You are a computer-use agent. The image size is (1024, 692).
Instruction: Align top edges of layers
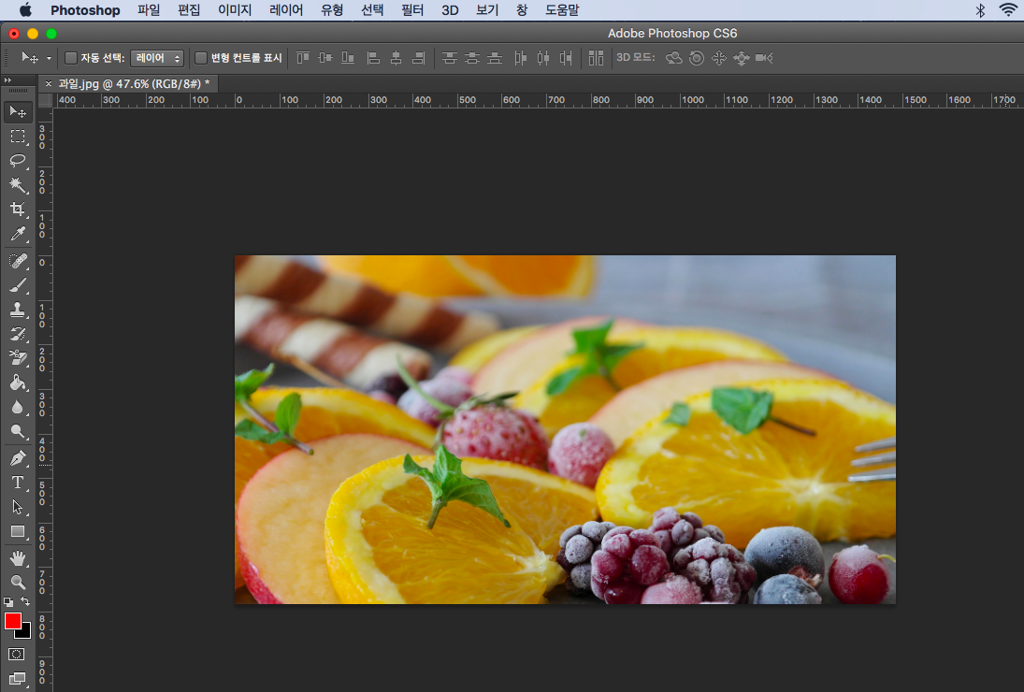pos(302,58)
